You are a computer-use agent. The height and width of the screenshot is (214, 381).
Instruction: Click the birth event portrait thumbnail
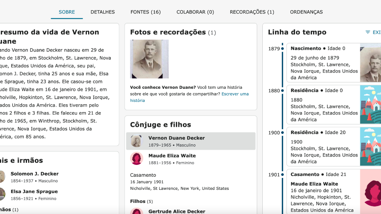point(370,63)
